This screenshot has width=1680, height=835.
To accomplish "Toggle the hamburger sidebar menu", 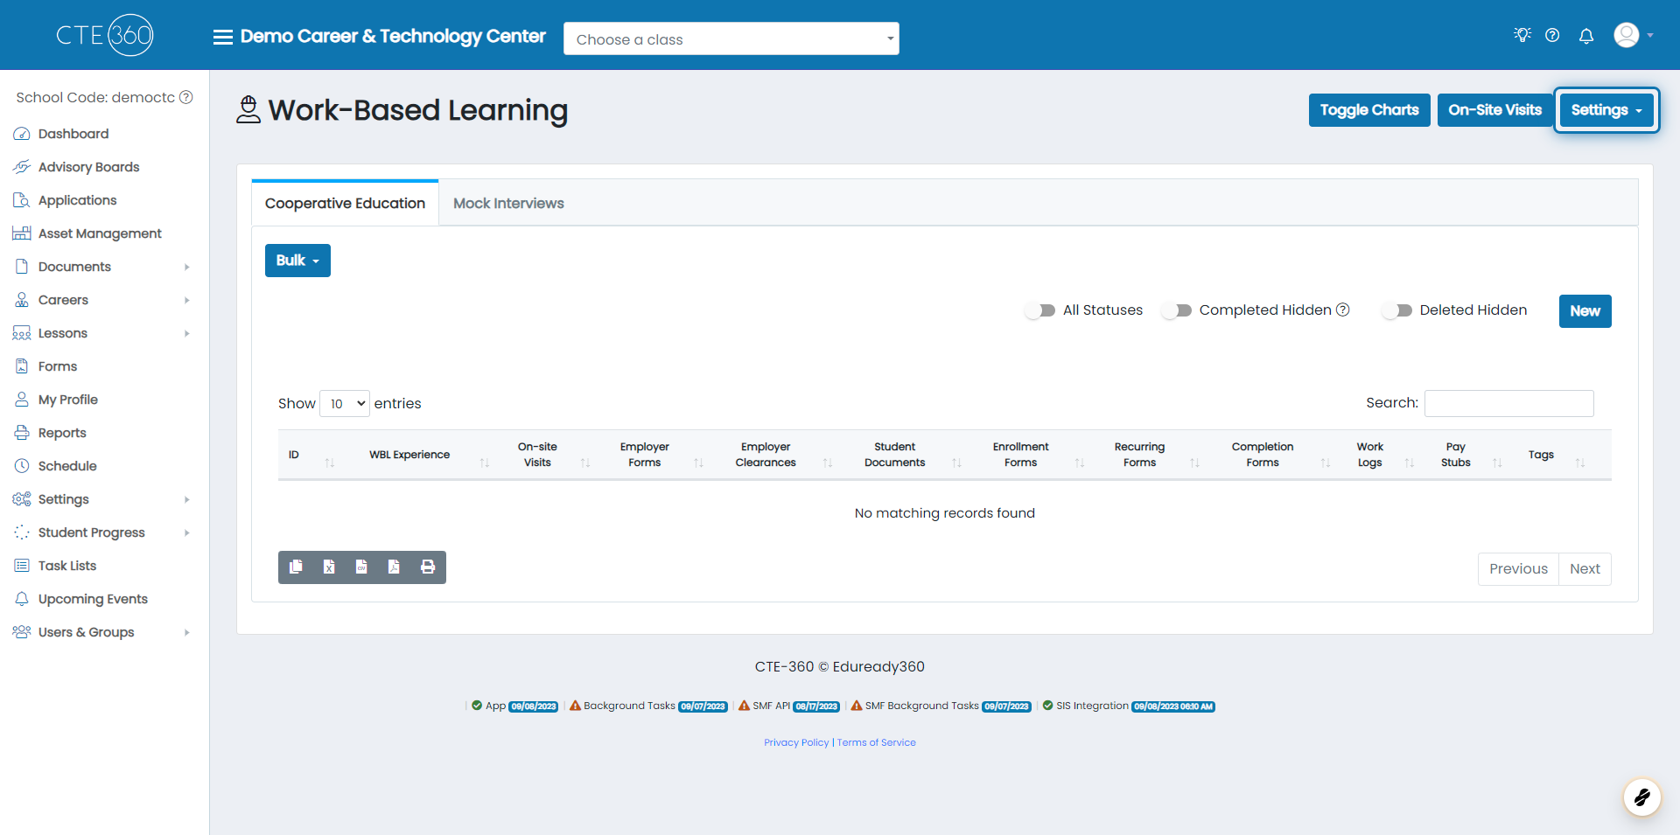I will (x=223, y=37).
